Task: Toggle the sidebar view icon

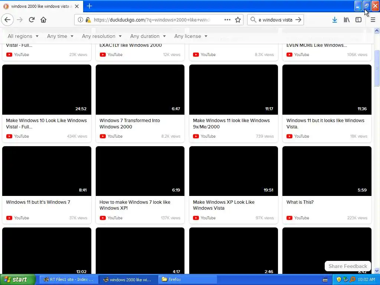Action: pos(358,20)
